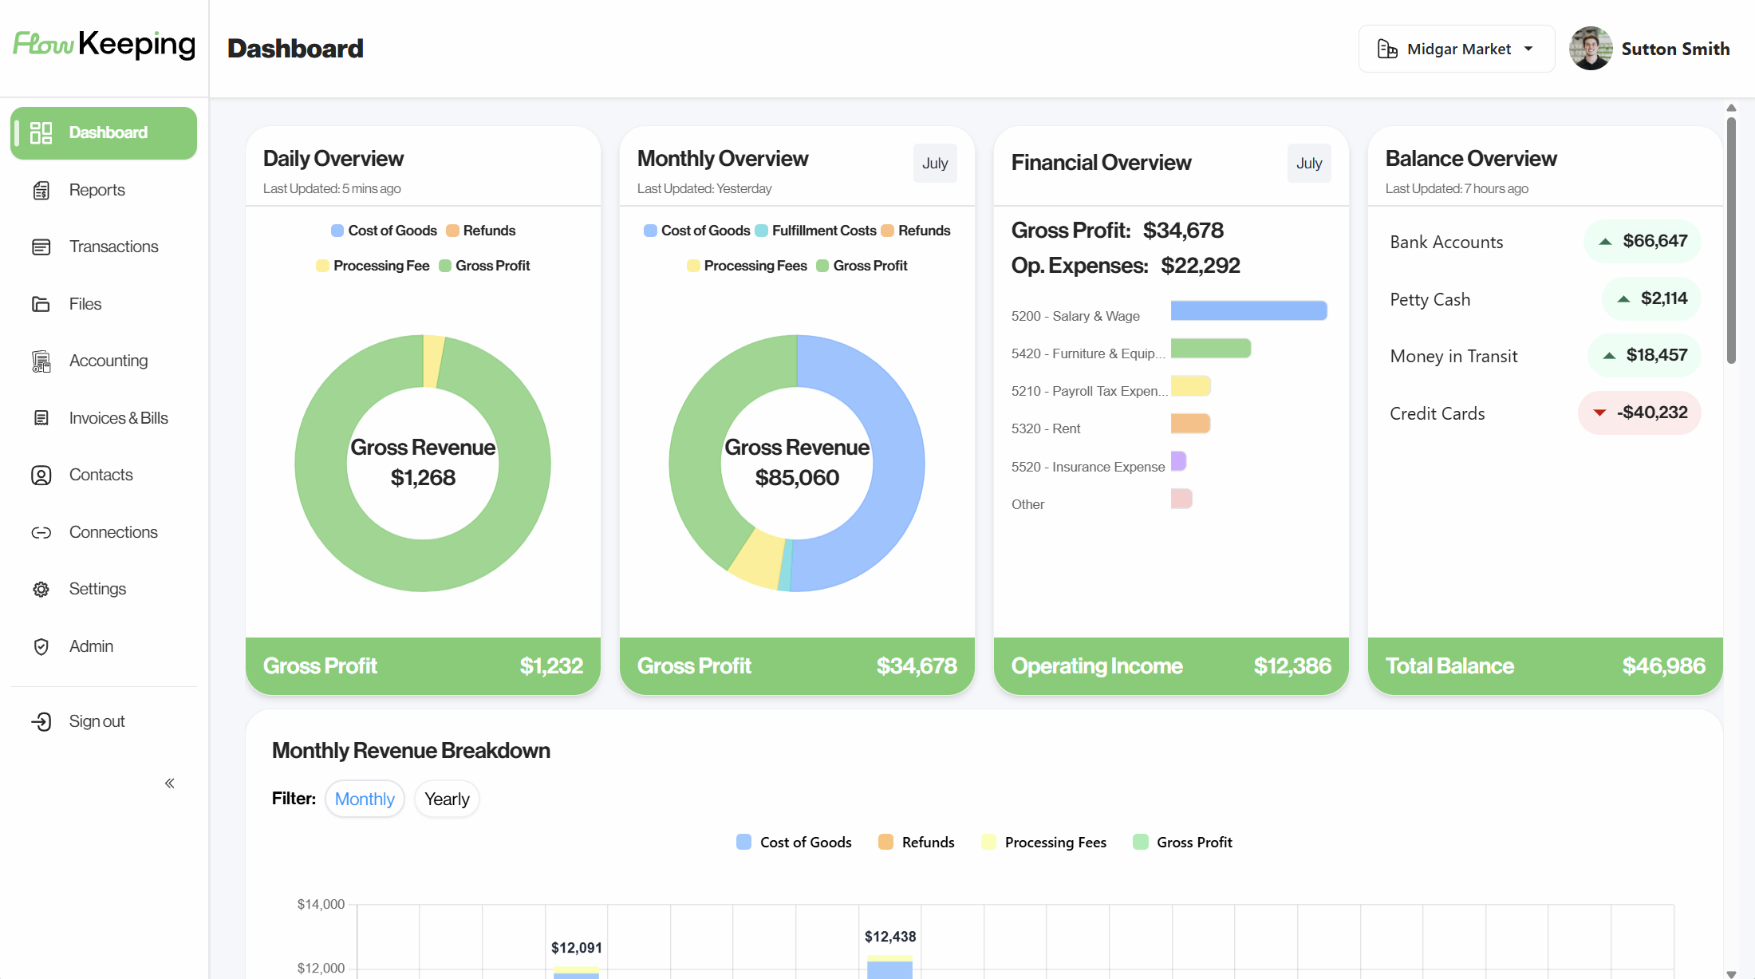Click the Midgar Market building icon
1755x979 pixels.
[1387, 49]
